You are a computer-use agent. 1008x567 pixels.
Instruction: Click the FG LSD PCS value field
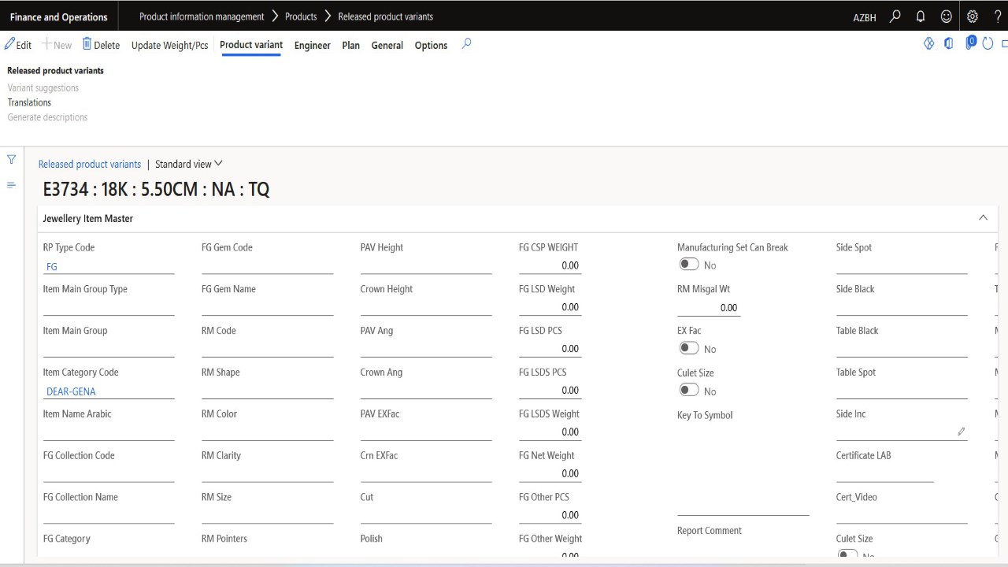point(550,349)
